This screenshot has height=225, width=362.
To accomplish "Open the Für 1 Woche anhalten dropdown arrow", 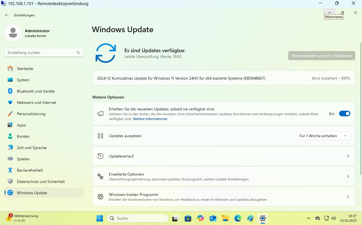I will [345, 136].
